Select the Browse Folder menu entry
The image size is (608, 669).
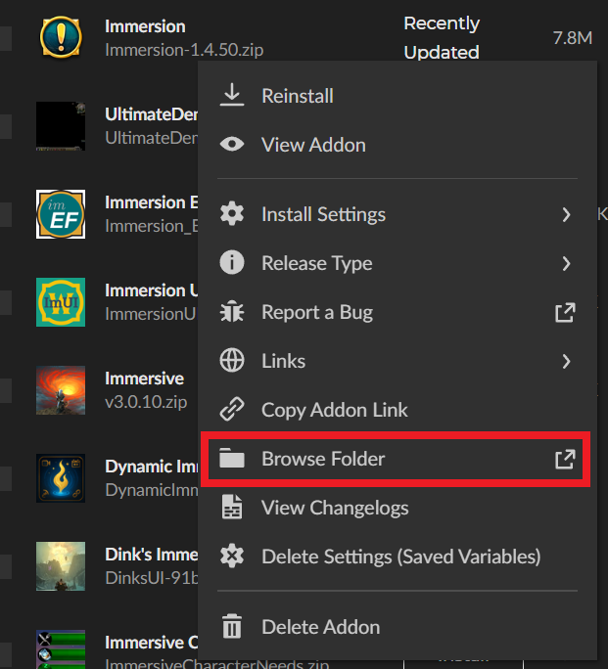coord(323,459)
